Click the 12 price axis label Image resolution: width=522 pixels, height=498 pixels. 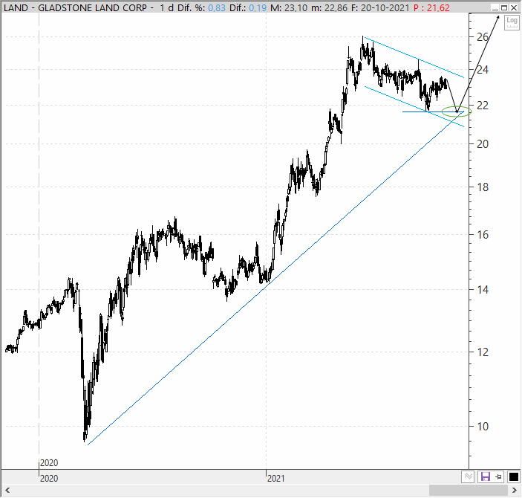[483, 352]
